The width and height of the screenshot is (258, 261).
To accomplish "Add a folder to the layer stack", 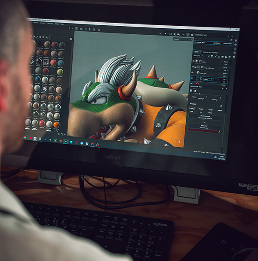I will [x=226, y=57].
